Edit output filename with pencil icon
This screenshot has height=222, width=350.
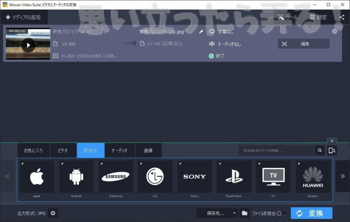coord(201,31)
